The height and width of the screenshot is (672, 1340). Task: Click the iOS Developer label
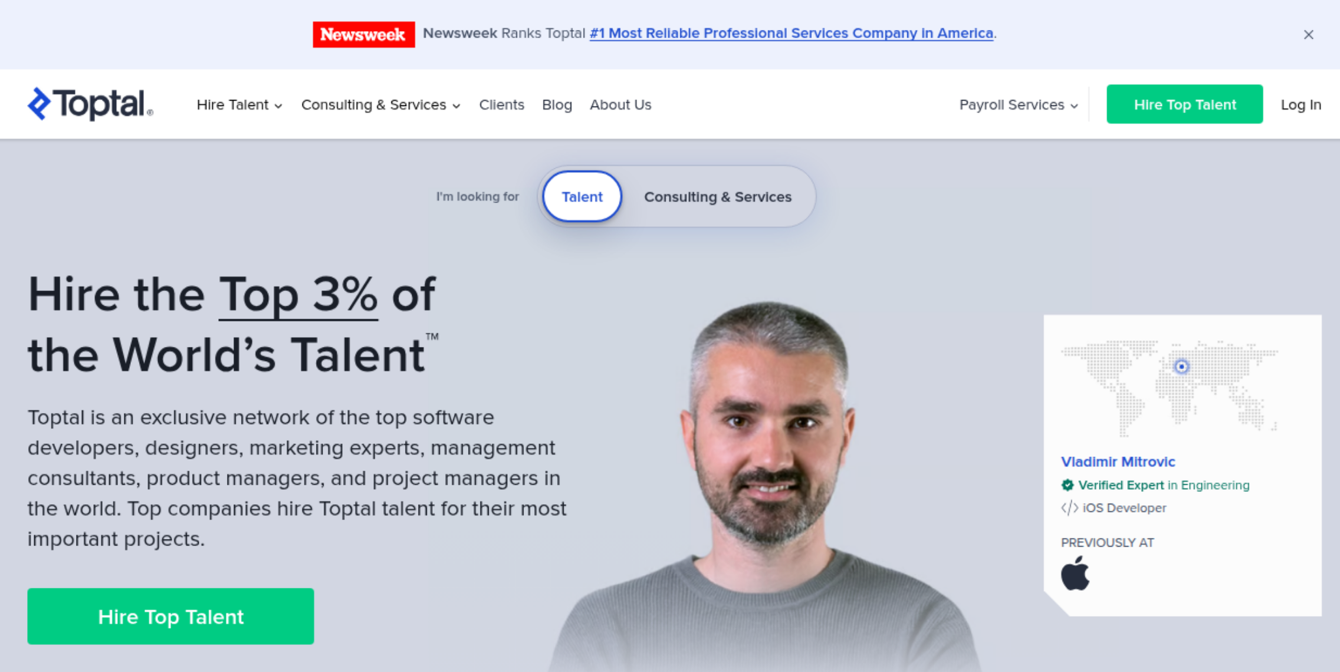click(1124, 508)
